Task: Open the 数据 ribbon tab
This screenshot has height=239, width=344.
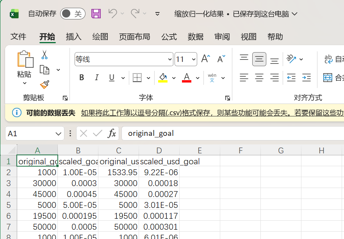Action: click(x=196, y=37)
